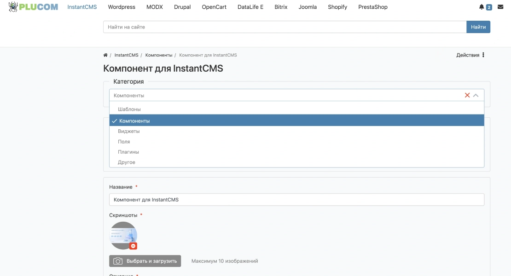Click the PLUCOM spider logo
Viewport: 511px width, 276px height.
pyautogui.click(x=33, y=7)
